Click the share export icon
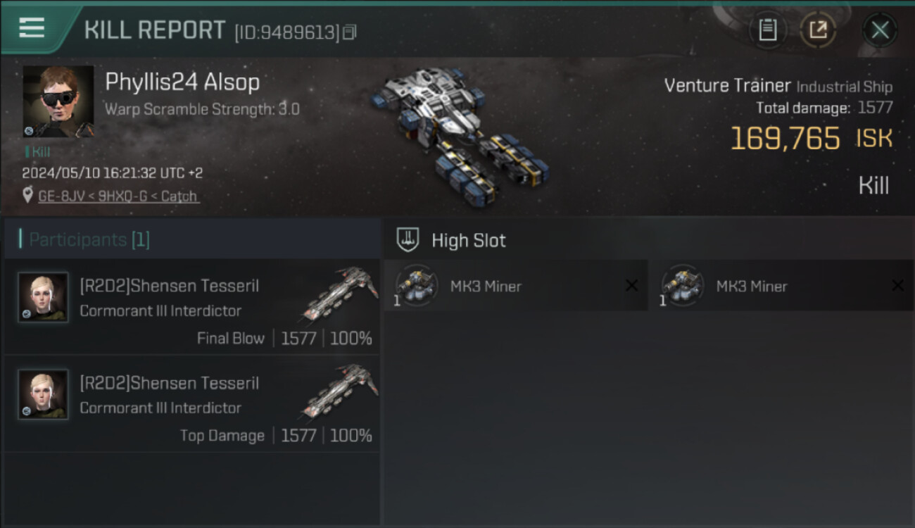 pos(818,30)
